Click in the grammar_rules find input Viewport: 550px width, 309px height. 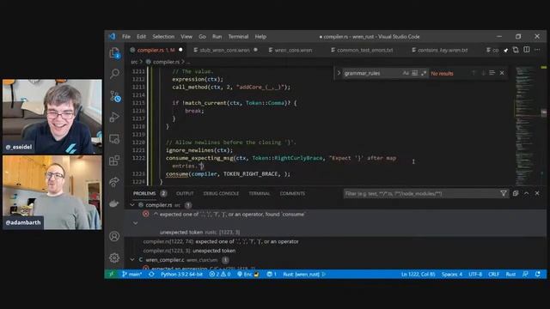(372, 73)
